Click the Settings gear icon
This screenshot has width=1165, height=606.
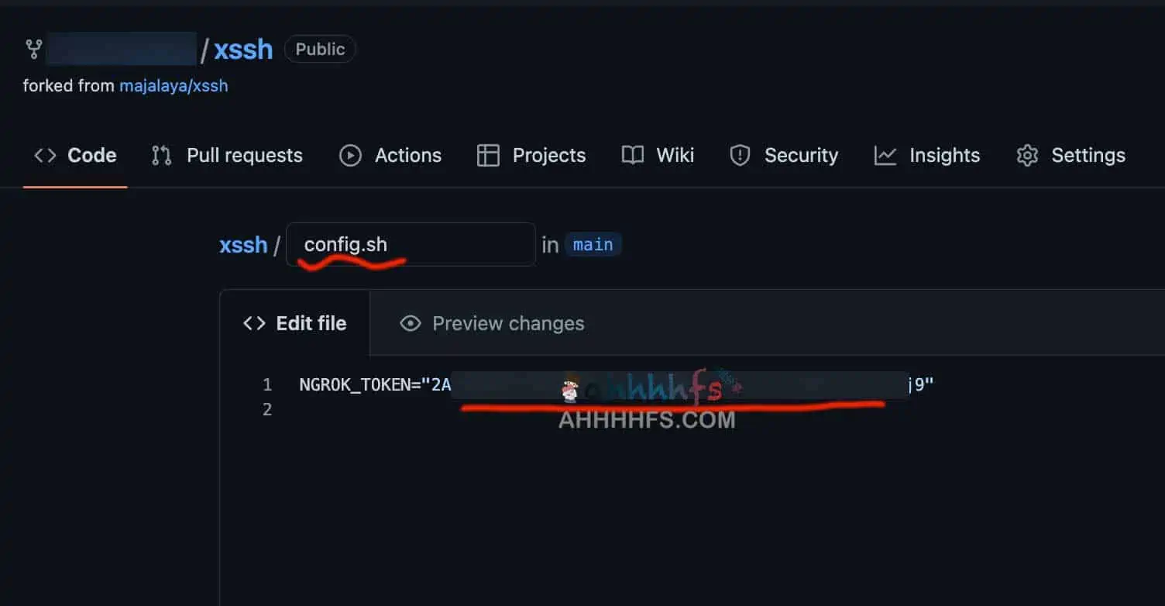(1027, 156)
